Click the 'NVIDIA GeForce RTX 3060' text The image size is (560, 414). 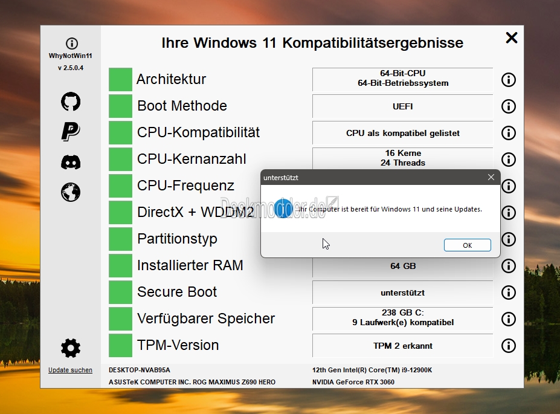click(353, 382)
